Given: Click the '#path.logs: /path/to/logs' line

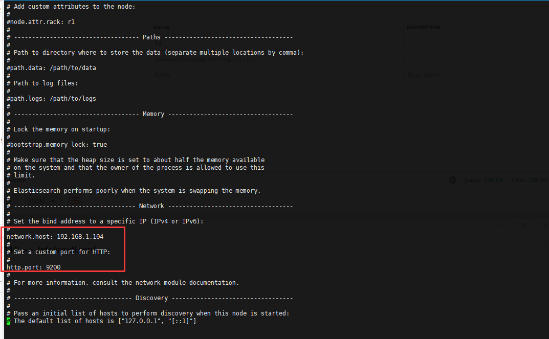Looking at the screenshot, I should coord(51,99).
